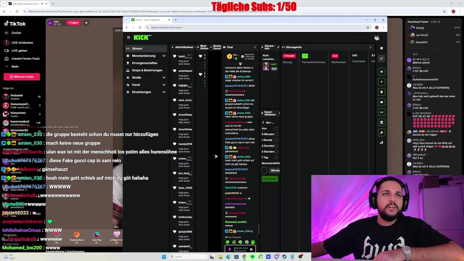Open Spotify from the taskbar
The image size is (464, 261).
[x=252, y=257]
